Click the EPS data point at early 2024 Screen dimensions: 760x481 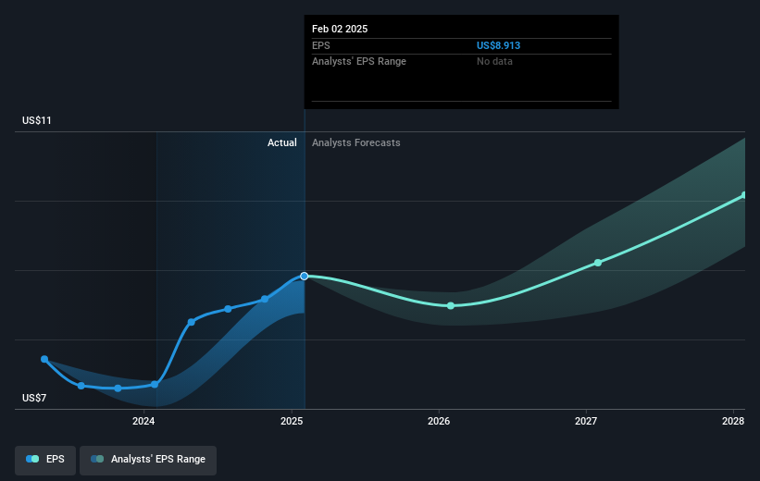(x=155, y=385)
